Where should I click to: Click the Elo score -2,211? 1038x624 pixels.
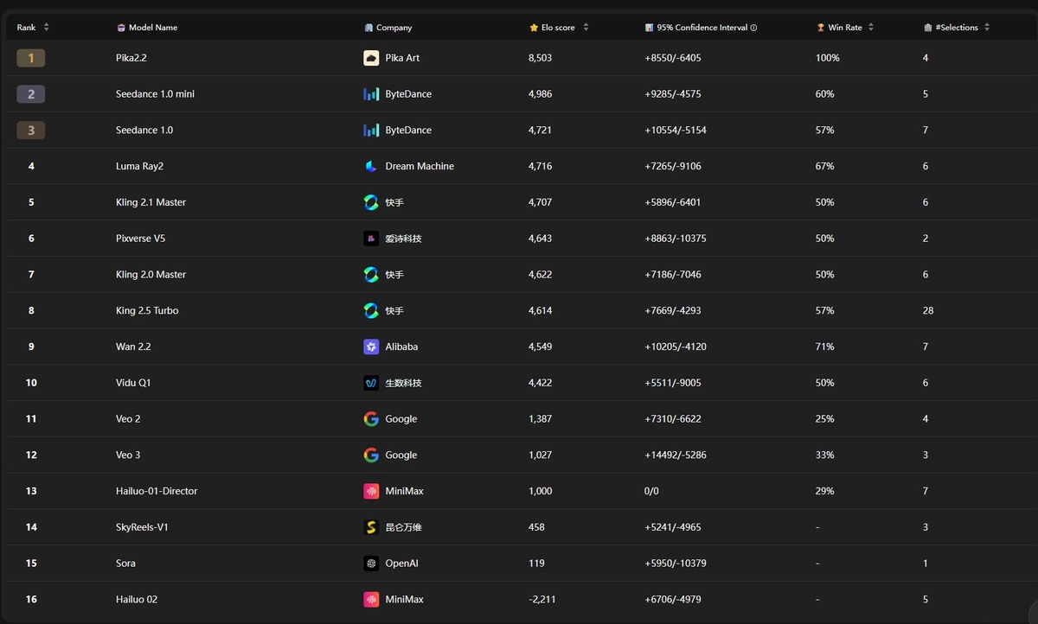[x=543, y=599]
